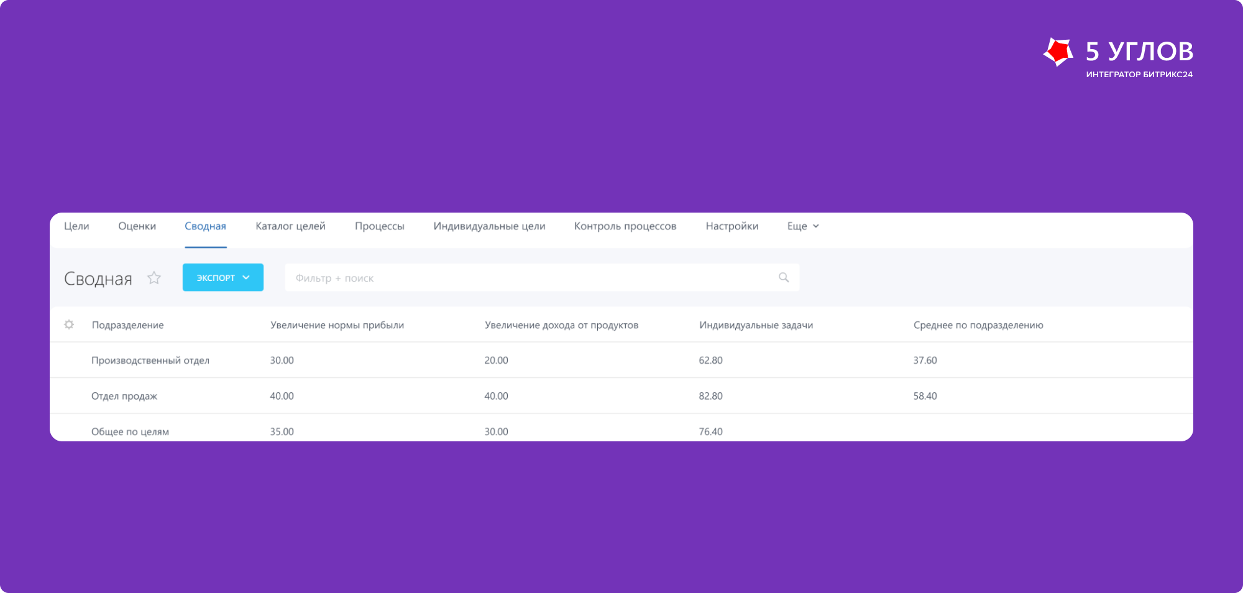Click the 5 Углов logo
The image size is (1243, 593).
(1118, 57)
